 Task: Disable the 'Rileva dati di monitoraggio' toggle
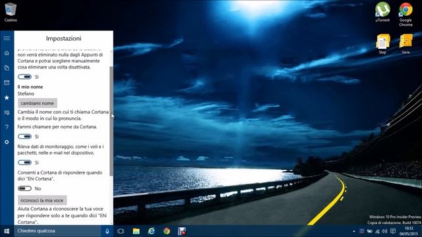[25, 163]
